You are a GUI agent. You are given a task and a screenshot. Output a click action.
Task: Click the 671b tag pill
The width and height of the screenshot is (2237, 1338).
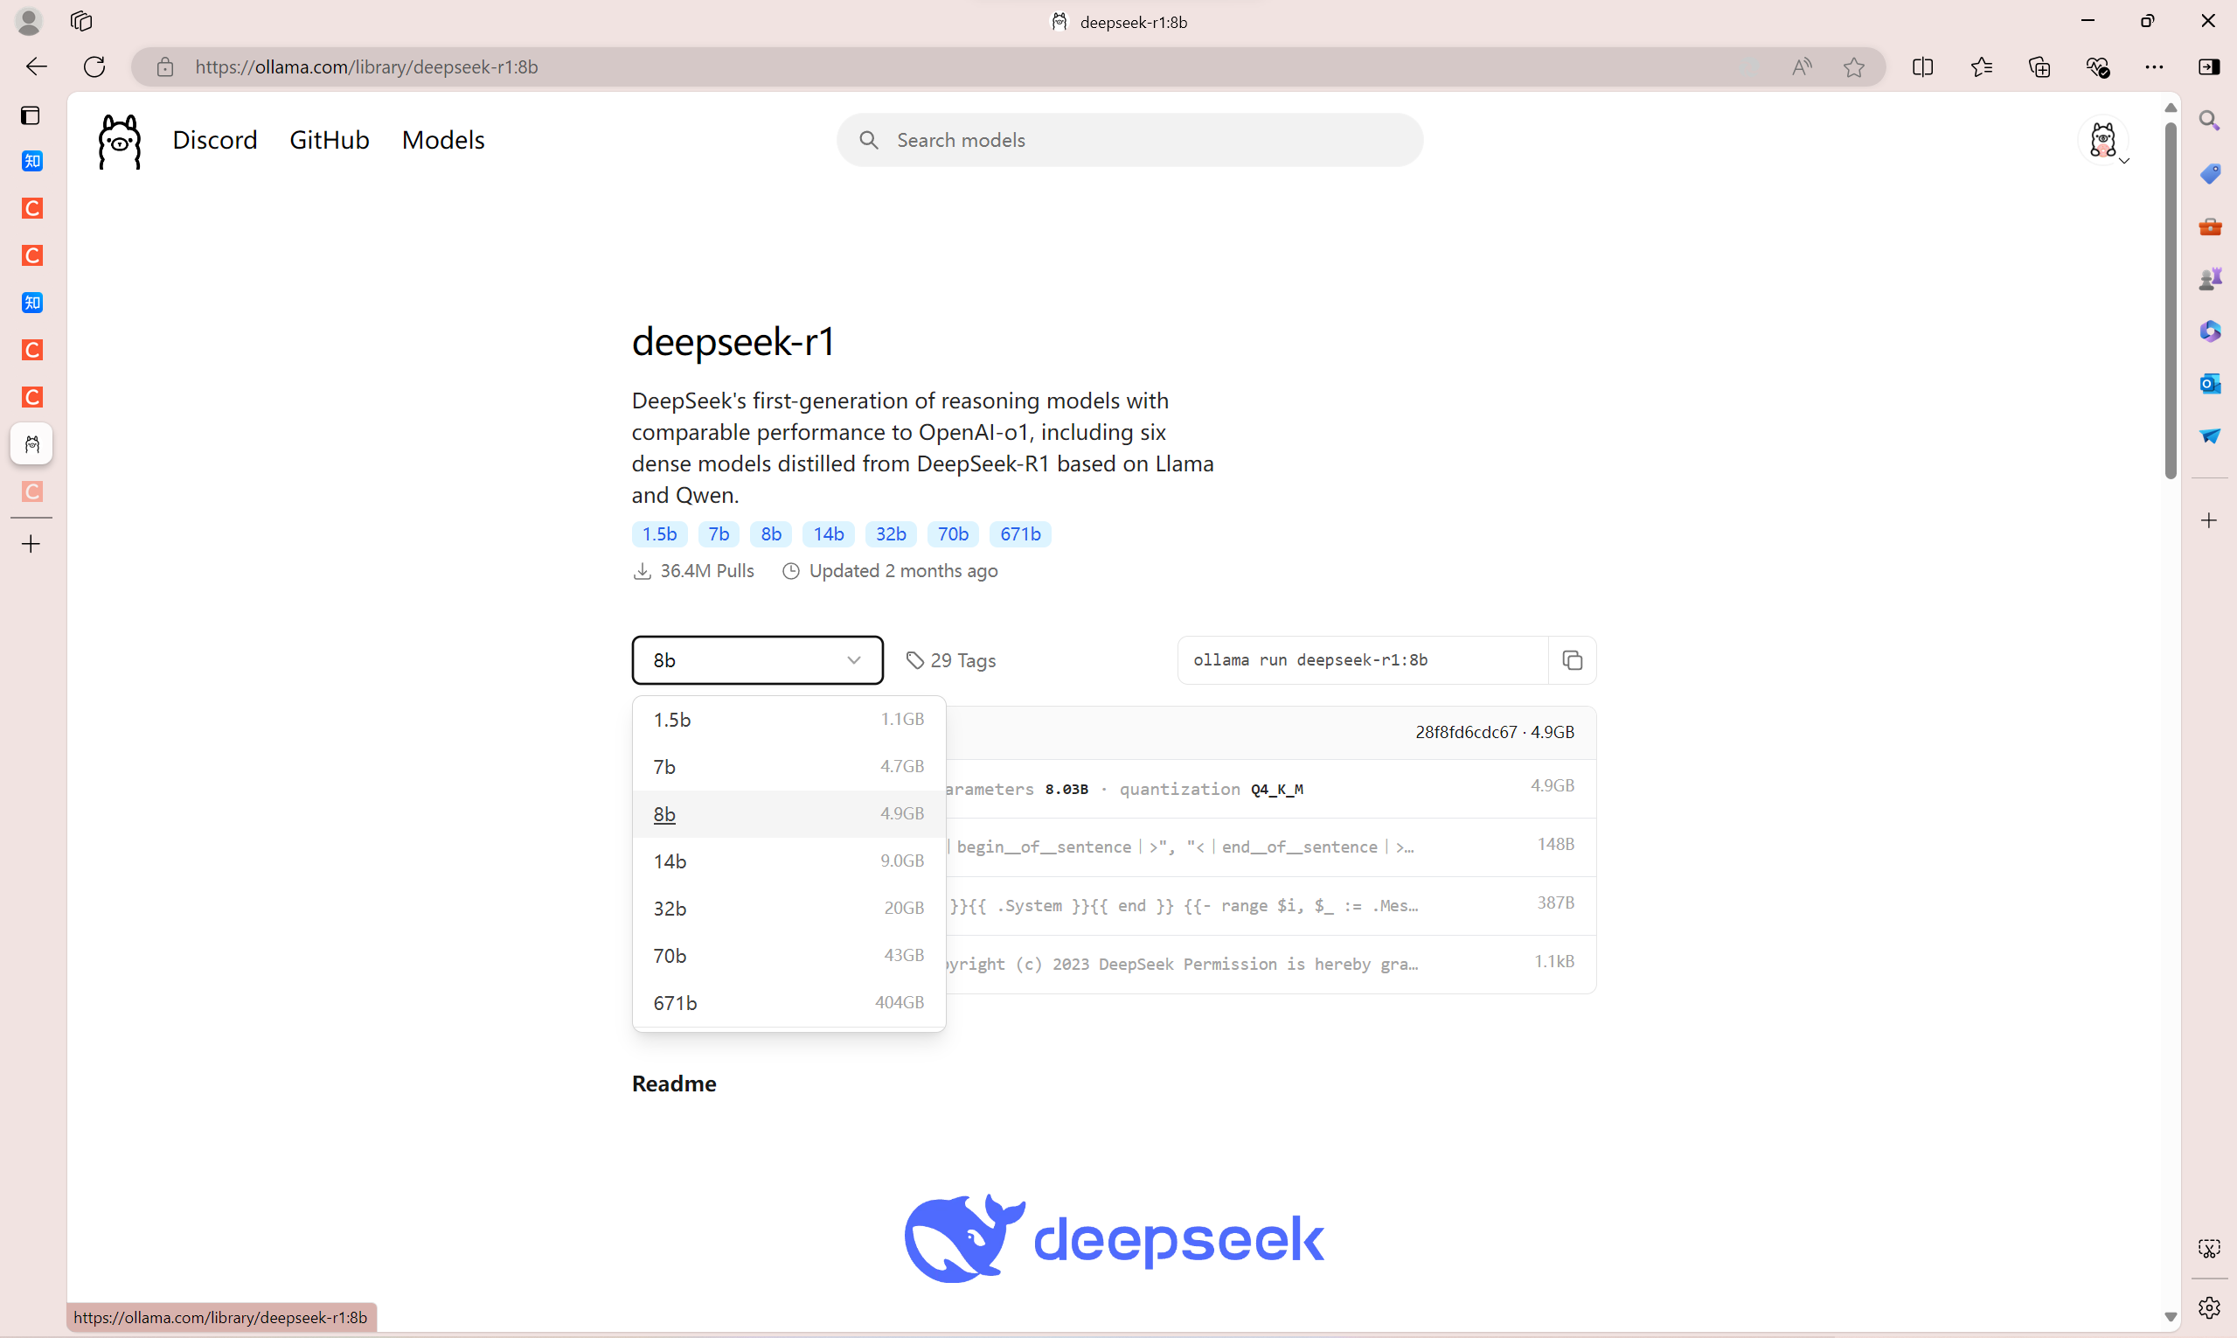click(1018, 533)
